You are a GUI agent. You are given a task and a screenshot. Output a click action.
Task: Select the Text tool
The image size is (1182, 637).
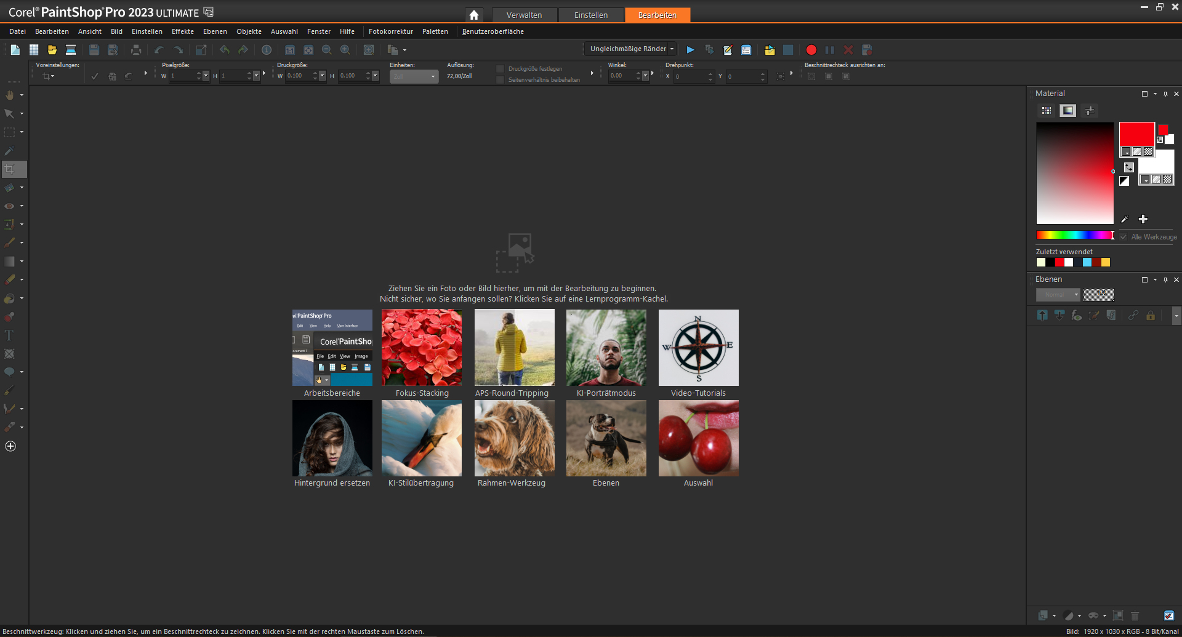click(9, 335)
